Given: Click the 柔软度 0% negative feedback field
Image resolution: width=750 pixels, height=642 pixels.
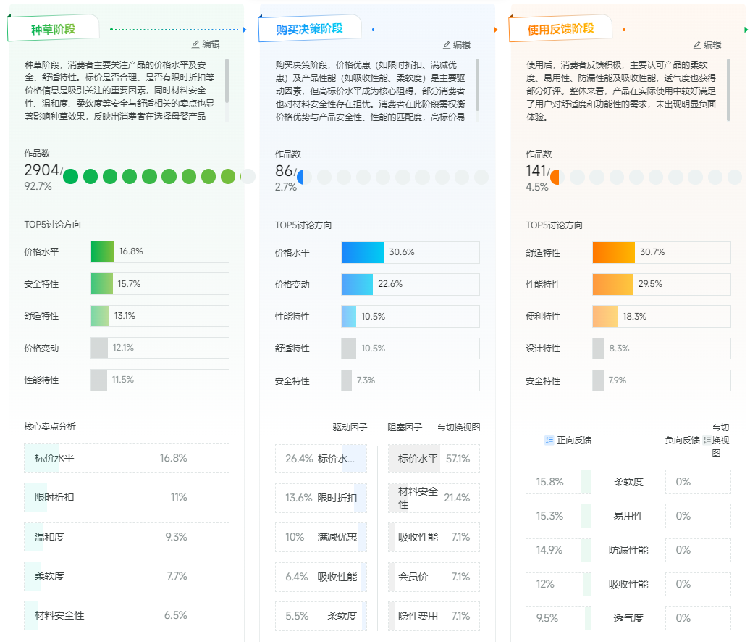Looking at the screenshot, I should [697, 481].
